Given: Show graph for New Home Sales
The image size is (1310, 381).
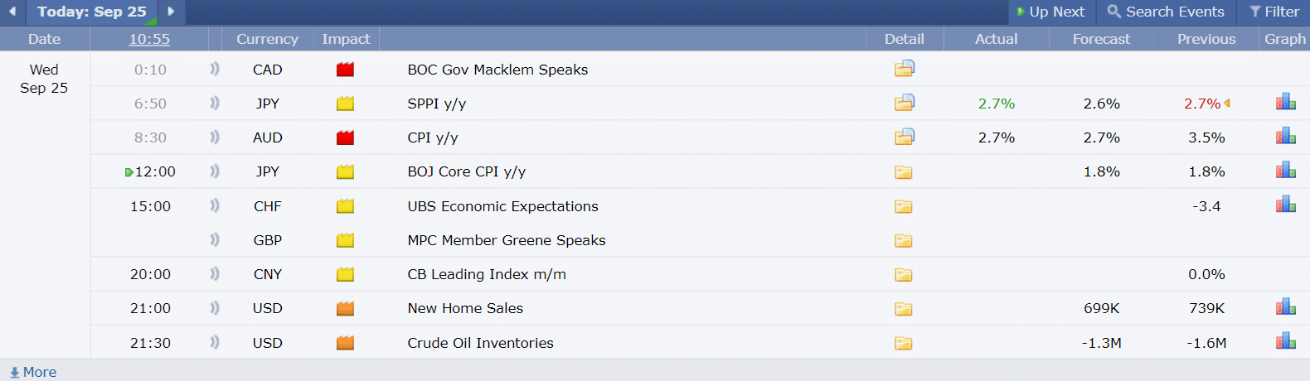Looking at the screenshot, I should [1285, 307].
